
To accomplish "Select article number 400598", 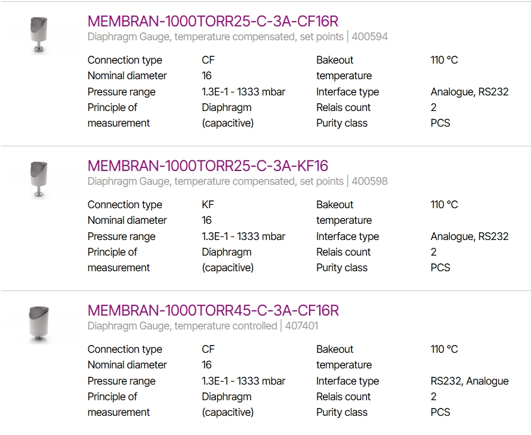I will [x=370, y=181].
